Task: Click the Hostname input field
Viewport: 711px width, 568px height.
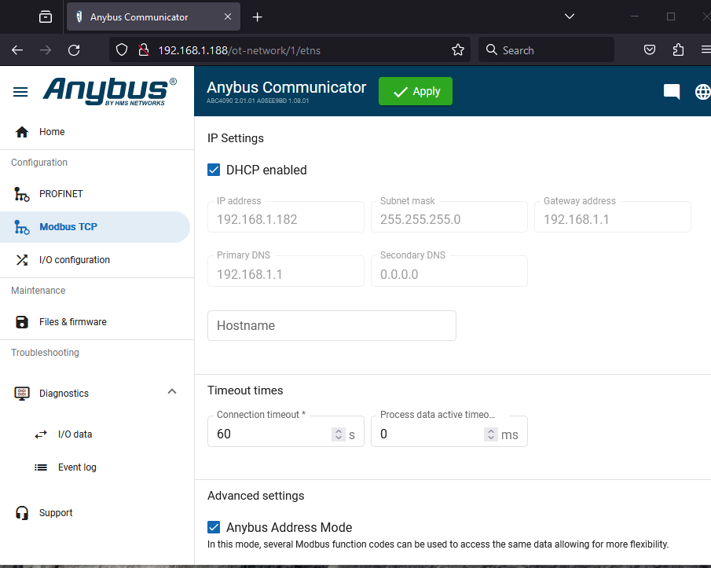Action: click(x=331, y=325)
